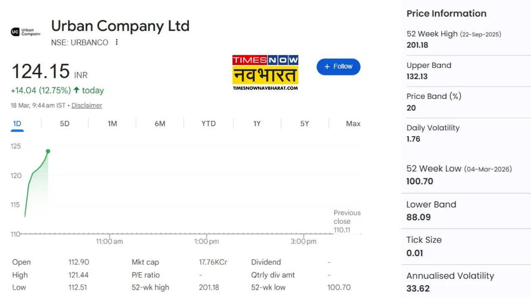531x298 pixels.
Task: Click the Urban Company Ltd title
Action: [x=120, y=26]
